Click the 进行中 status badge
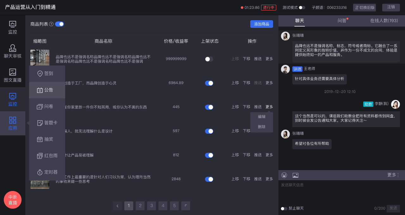Viewport: 405px width, 215px height. [x=269, y=8]
